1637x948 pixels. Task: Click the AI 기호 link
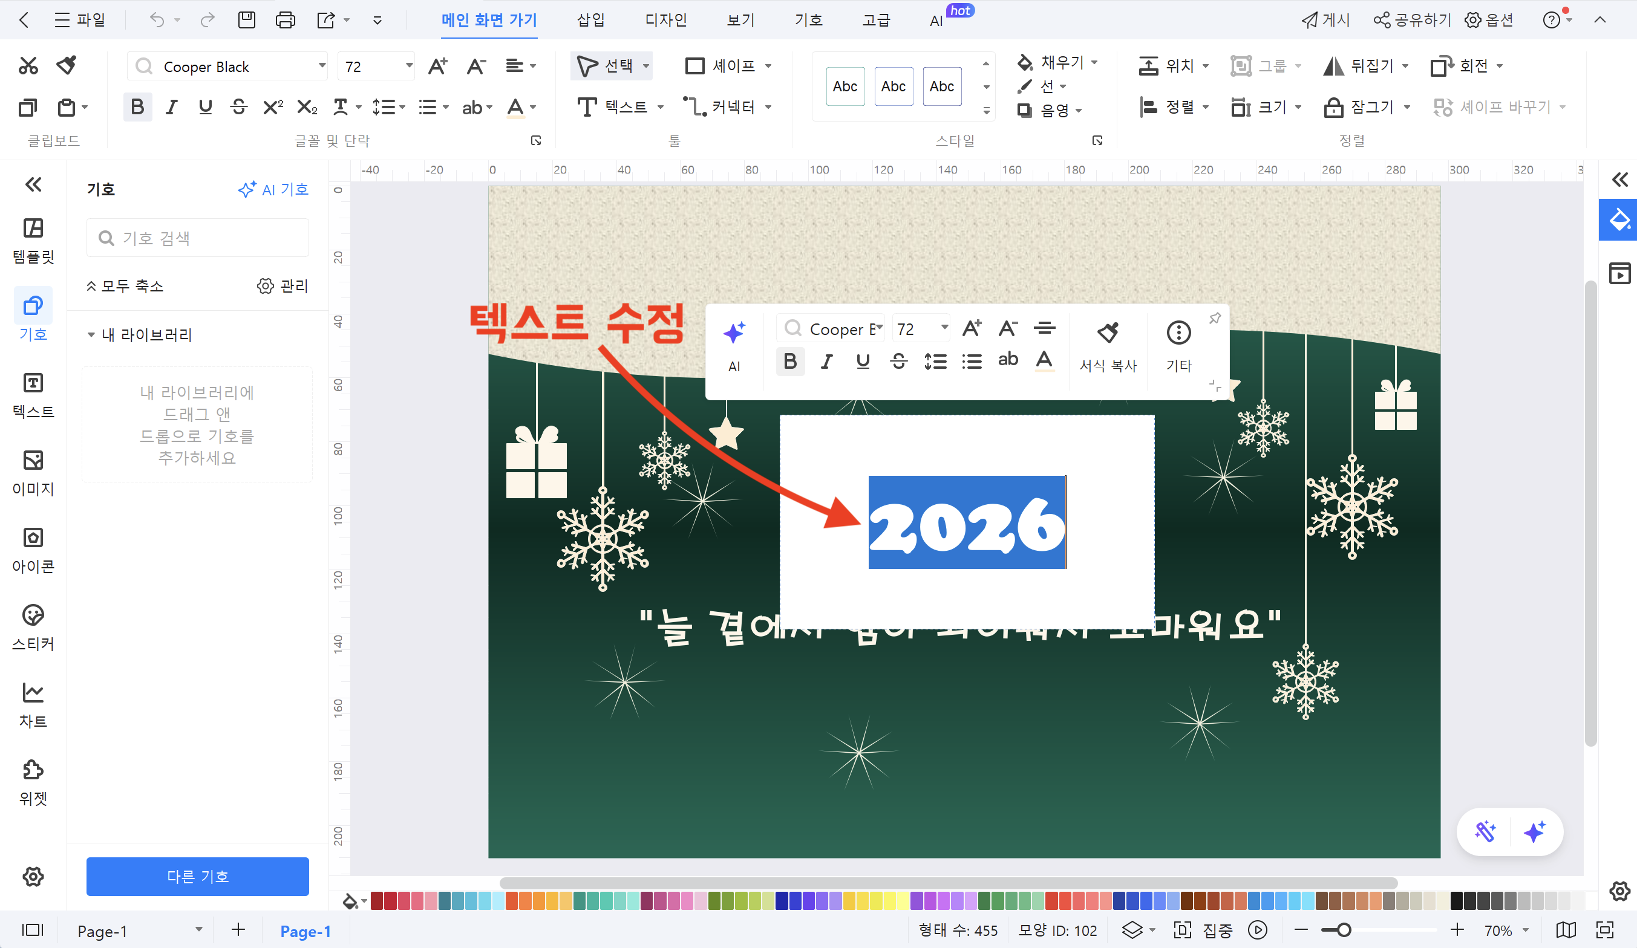[x=274, y=189]
